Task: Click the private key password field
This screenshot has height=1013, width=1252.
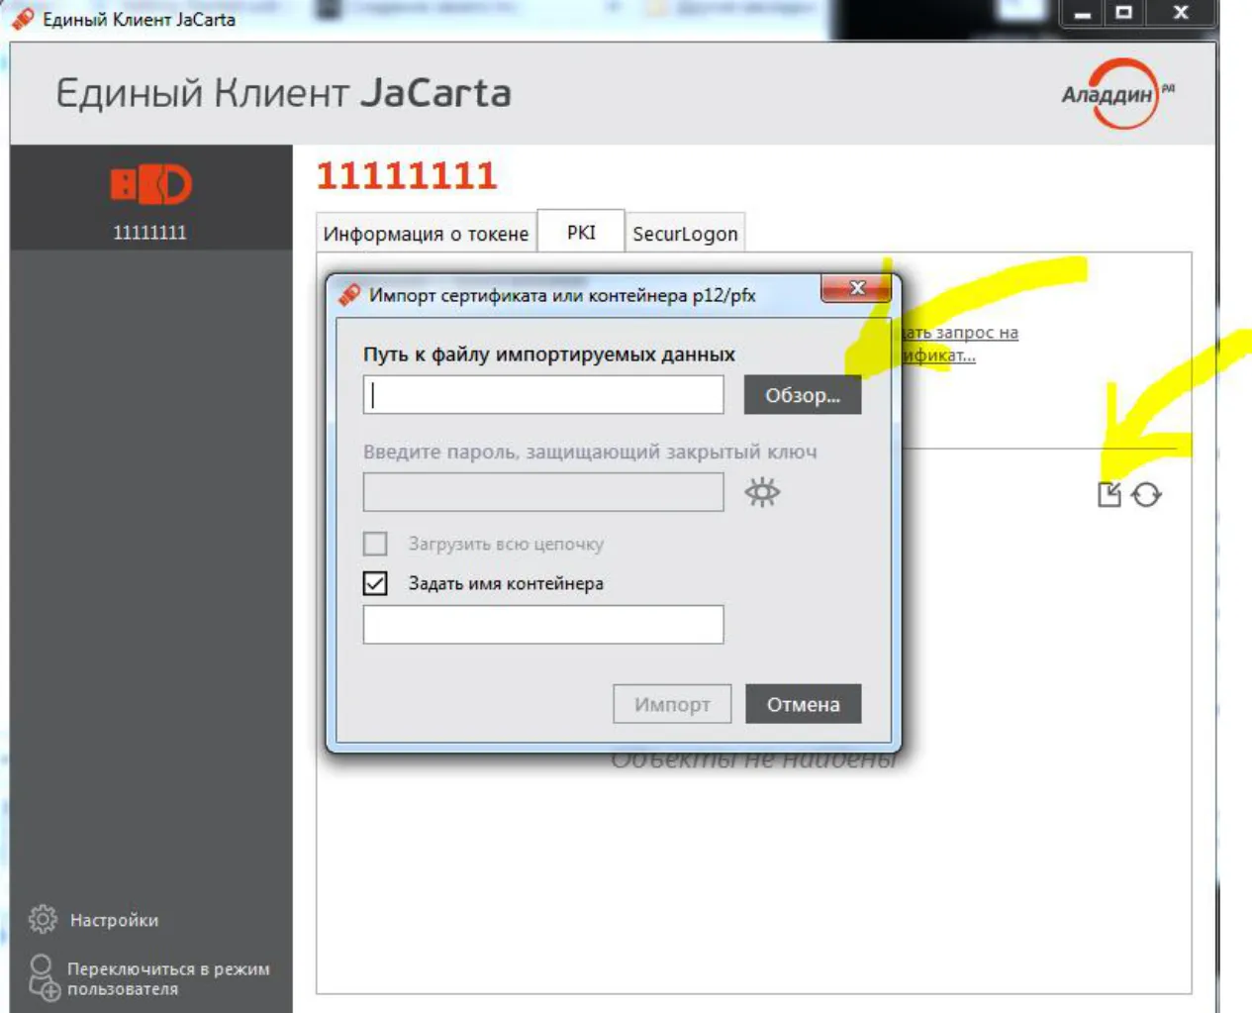Action: tap(543, 492)
